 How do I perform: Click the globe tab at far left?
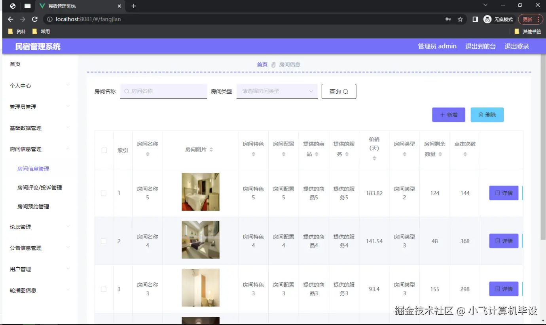coord(13,6)
